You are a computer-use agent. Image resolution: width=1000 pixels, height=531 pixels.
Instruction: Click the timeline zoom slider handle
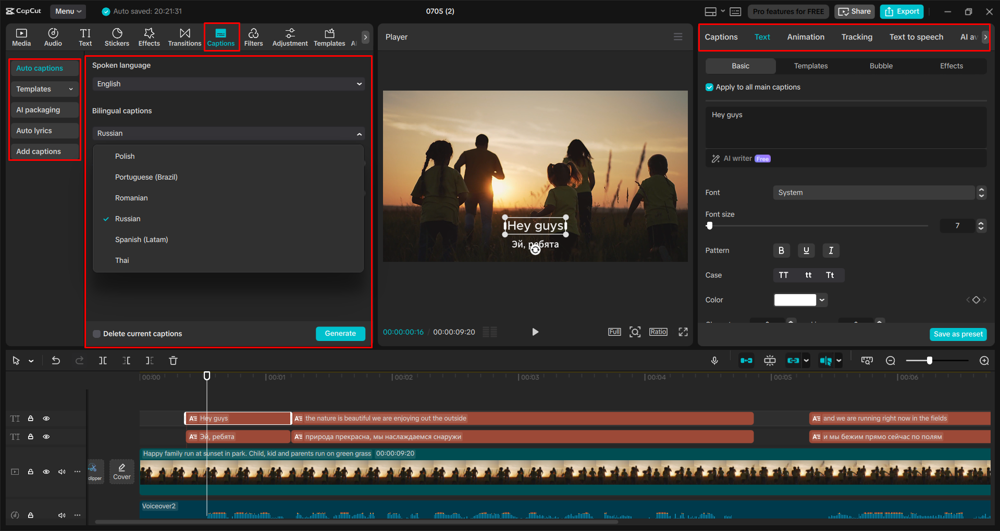click(x=929, y=360)
